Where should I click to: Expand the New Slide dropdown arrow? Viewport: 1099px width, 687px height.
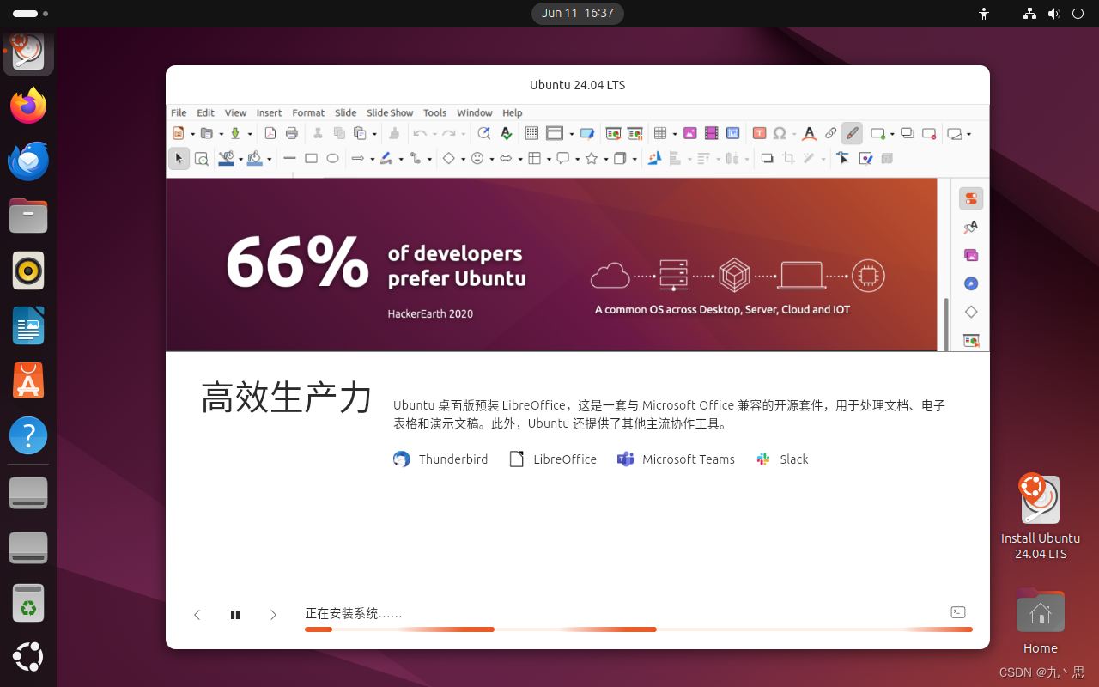tap(892, 134)
